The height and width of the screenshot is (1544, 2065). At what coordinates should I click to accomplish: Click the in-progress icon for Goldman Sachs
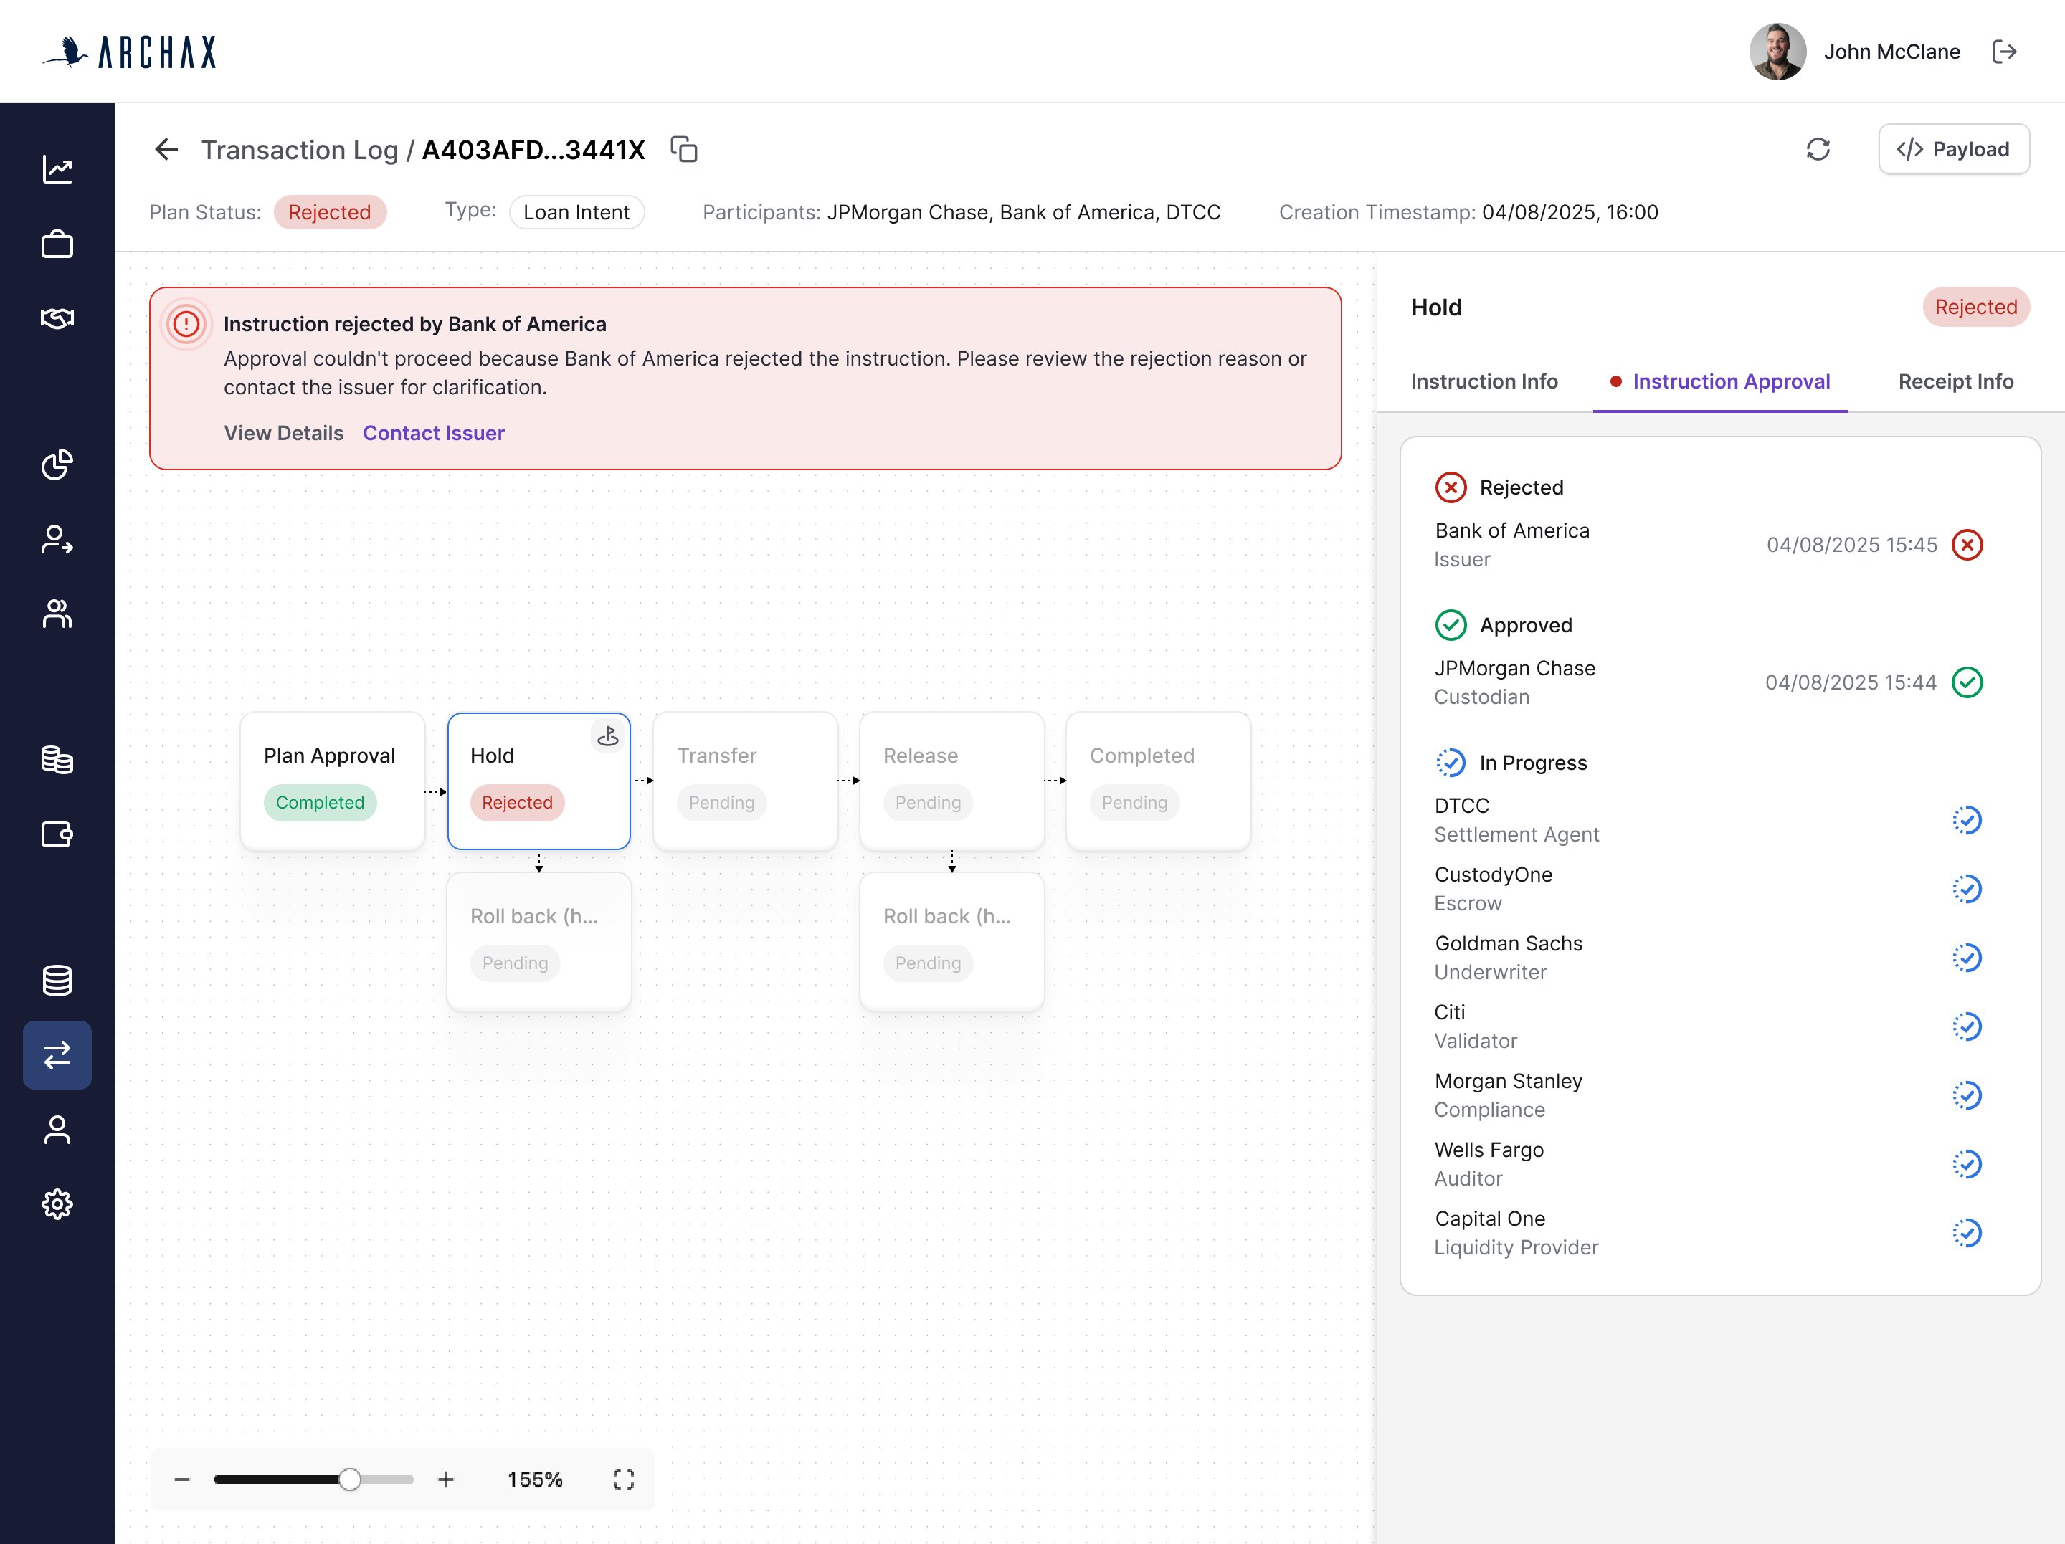(1967, 958)
